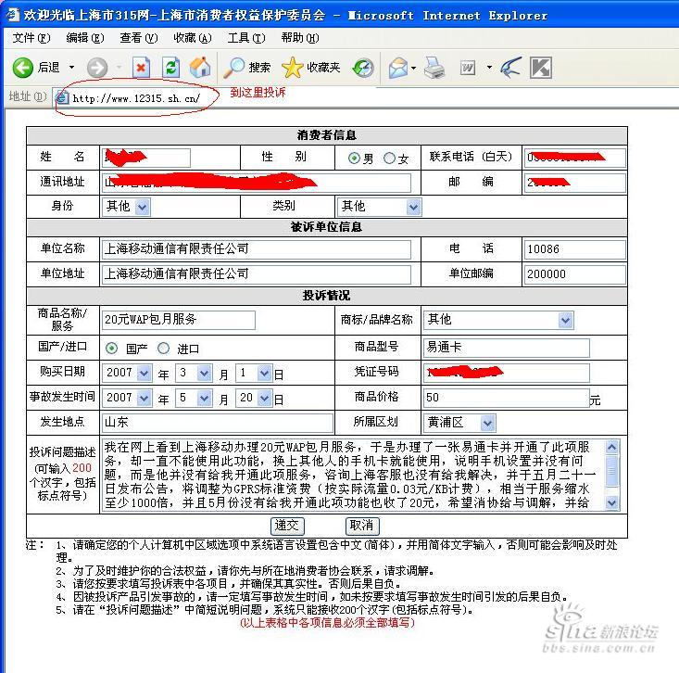Open 查看(V) menu
This screenshot has width=679, height=673.
coord(139,38)
